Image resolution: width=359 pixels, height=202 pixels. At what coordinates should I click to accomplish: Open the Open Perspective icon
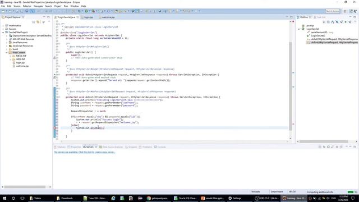click(345, 11)
